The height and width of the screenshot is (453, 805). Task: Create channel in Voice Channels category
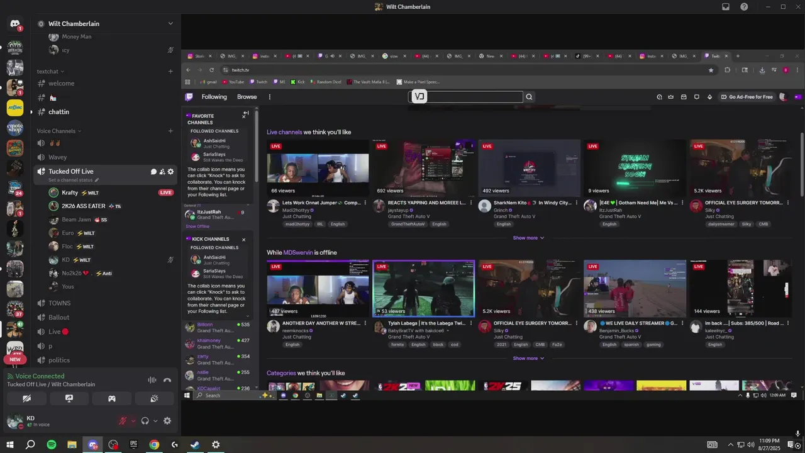pyautogui.click(x=170, y=131)
